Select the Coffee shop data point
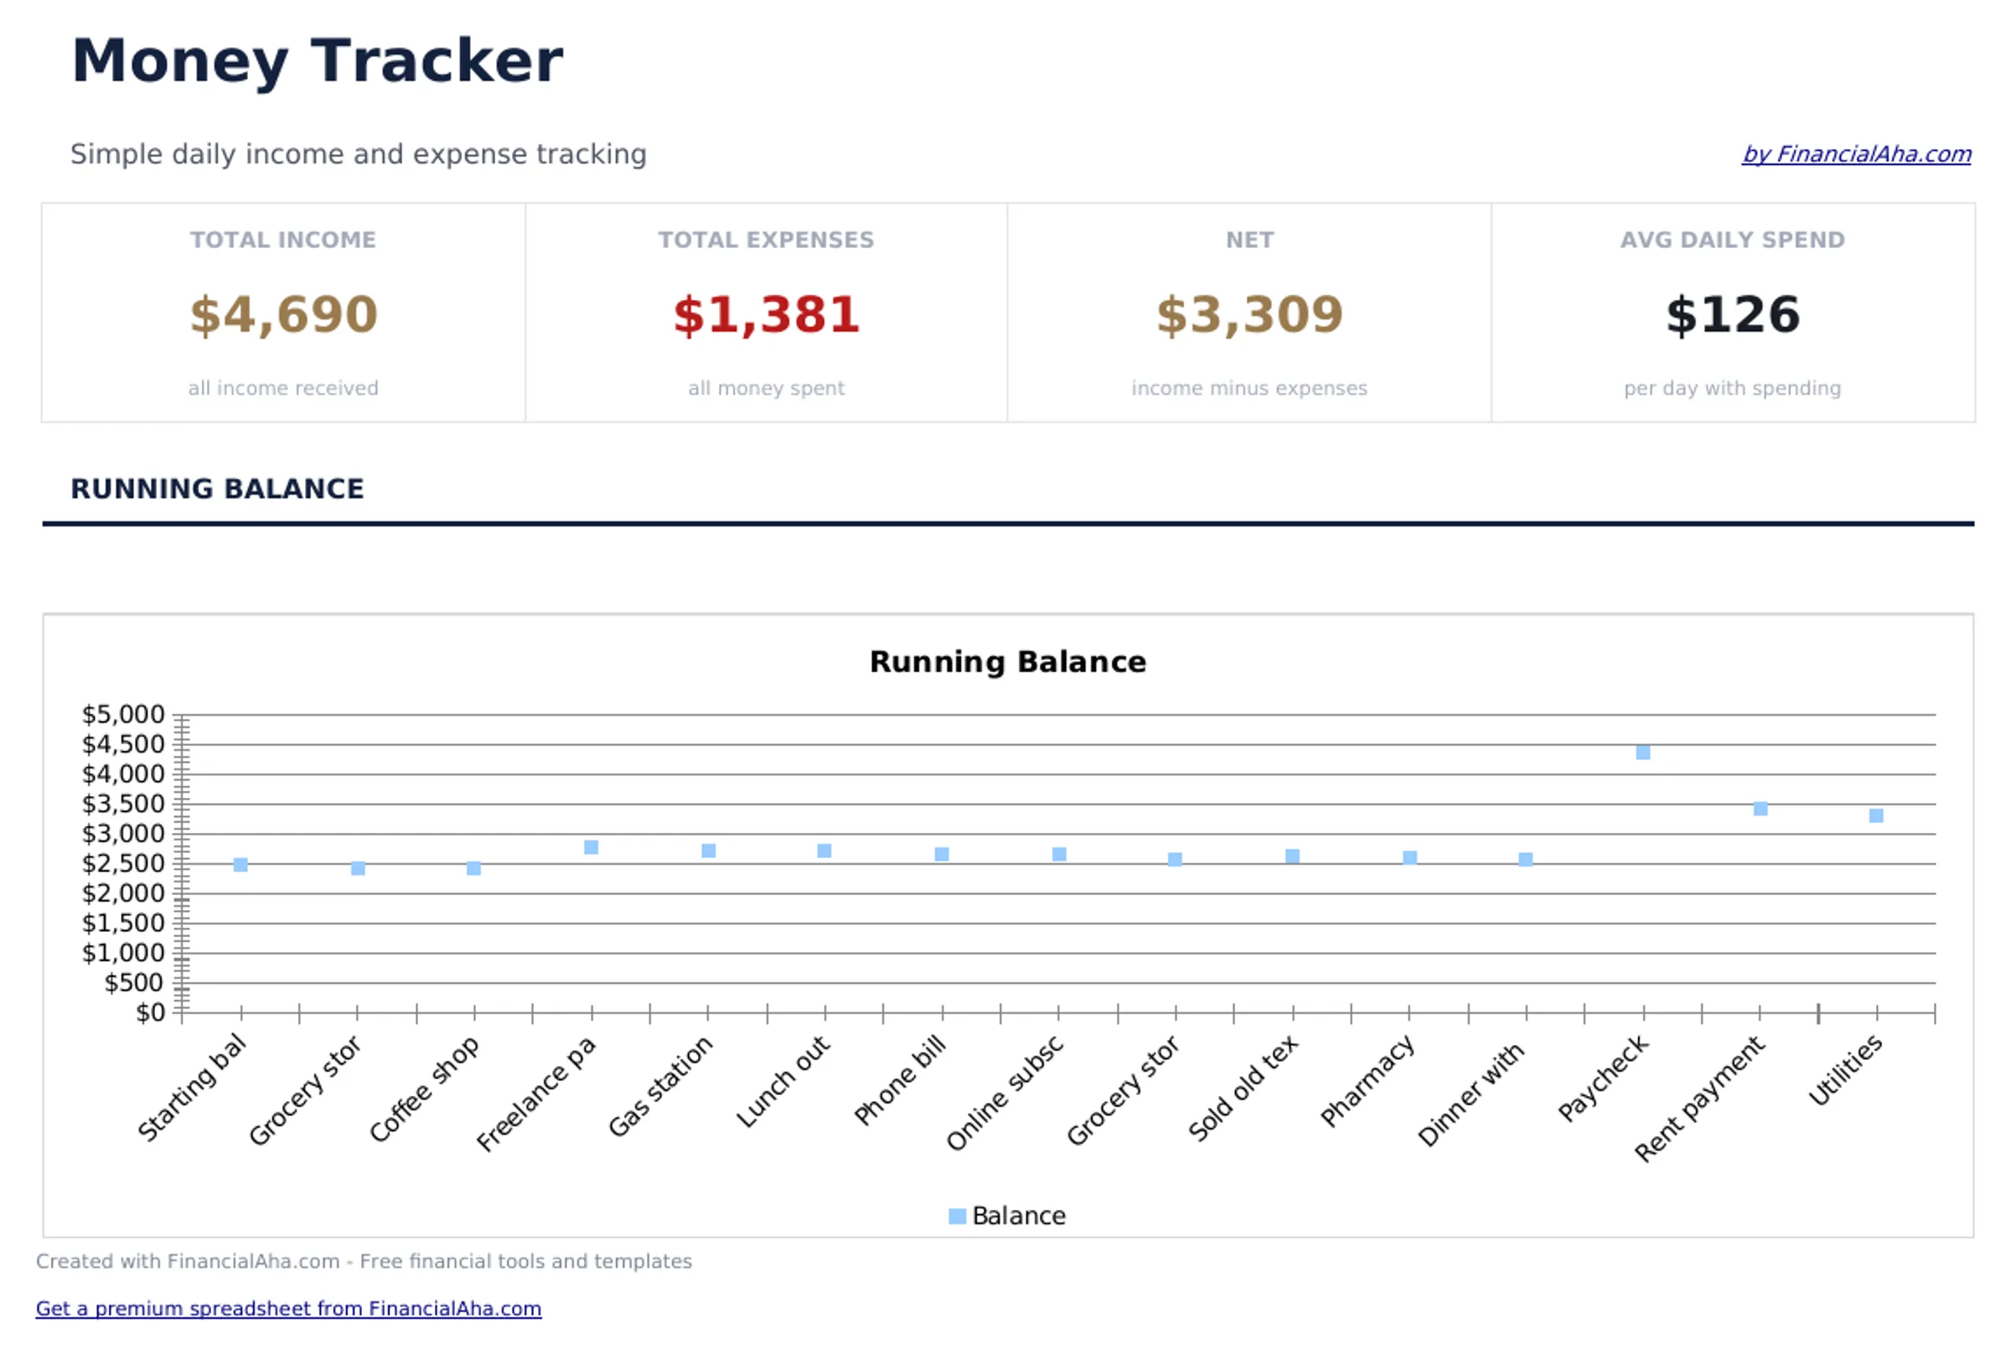The height and width of the screenshot is (1355, 2011). click(x=473, y=867)
